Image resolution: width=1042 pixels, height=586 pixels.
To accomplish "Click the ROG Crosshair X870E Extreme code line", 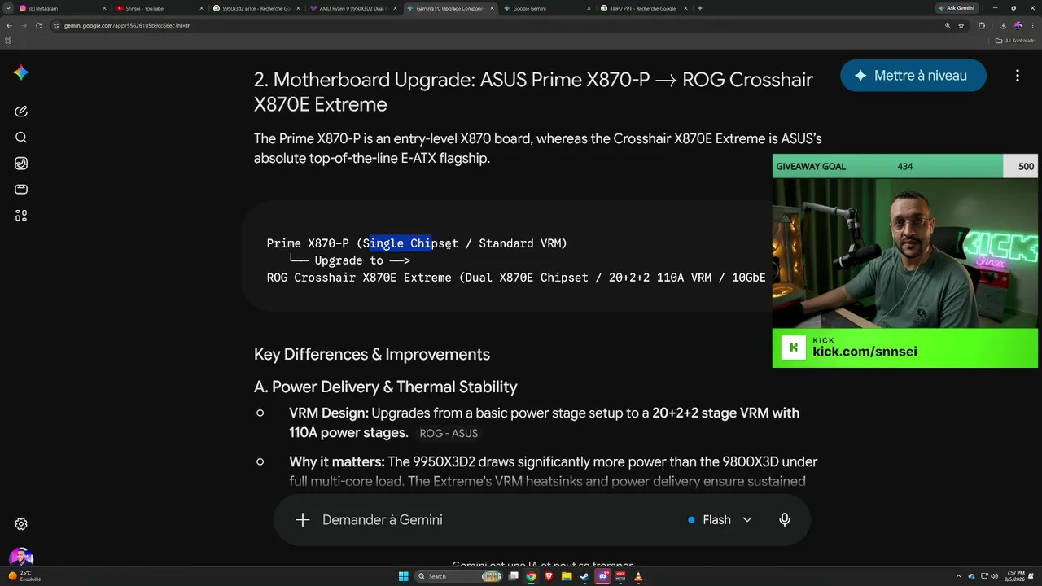I will [516, 278].
